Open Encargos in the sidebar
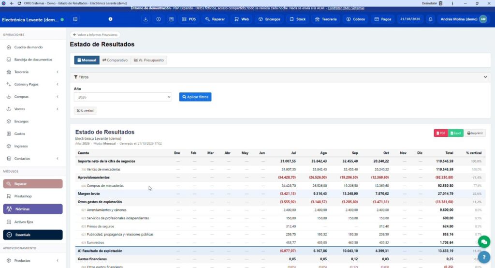The image size is (495, 268). pos(33,121)
